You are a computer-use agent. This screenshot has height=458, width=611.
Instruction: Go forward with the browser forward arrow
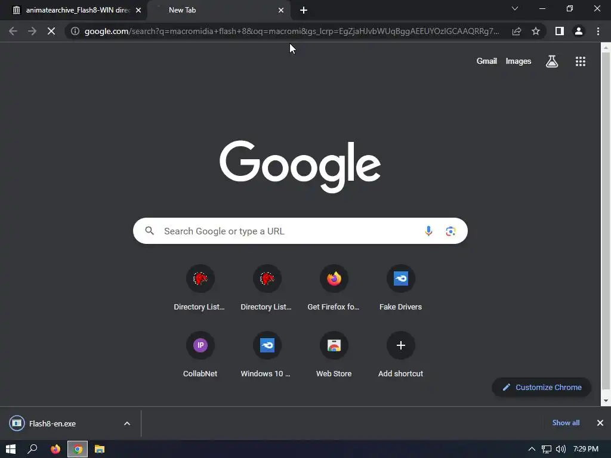coord(32,31)
